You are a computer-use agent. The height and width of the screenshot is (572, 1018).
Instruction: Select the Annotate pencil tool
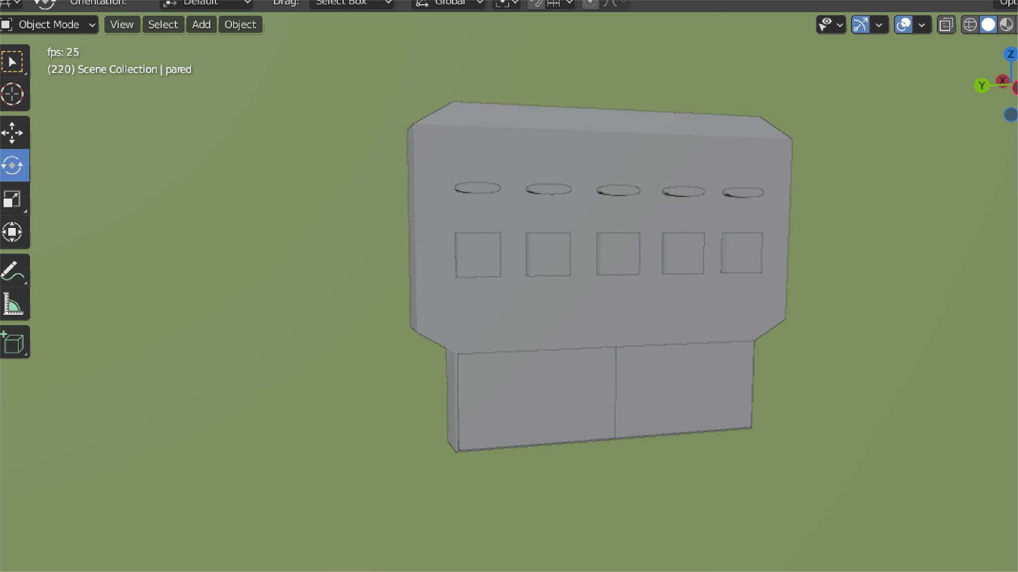click(x=13, y=271)
